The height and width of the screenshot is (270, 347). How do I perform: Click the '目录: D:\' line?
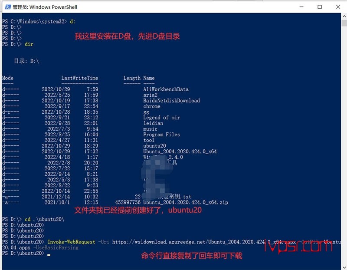pyautogui.click(x=26, y=61)
